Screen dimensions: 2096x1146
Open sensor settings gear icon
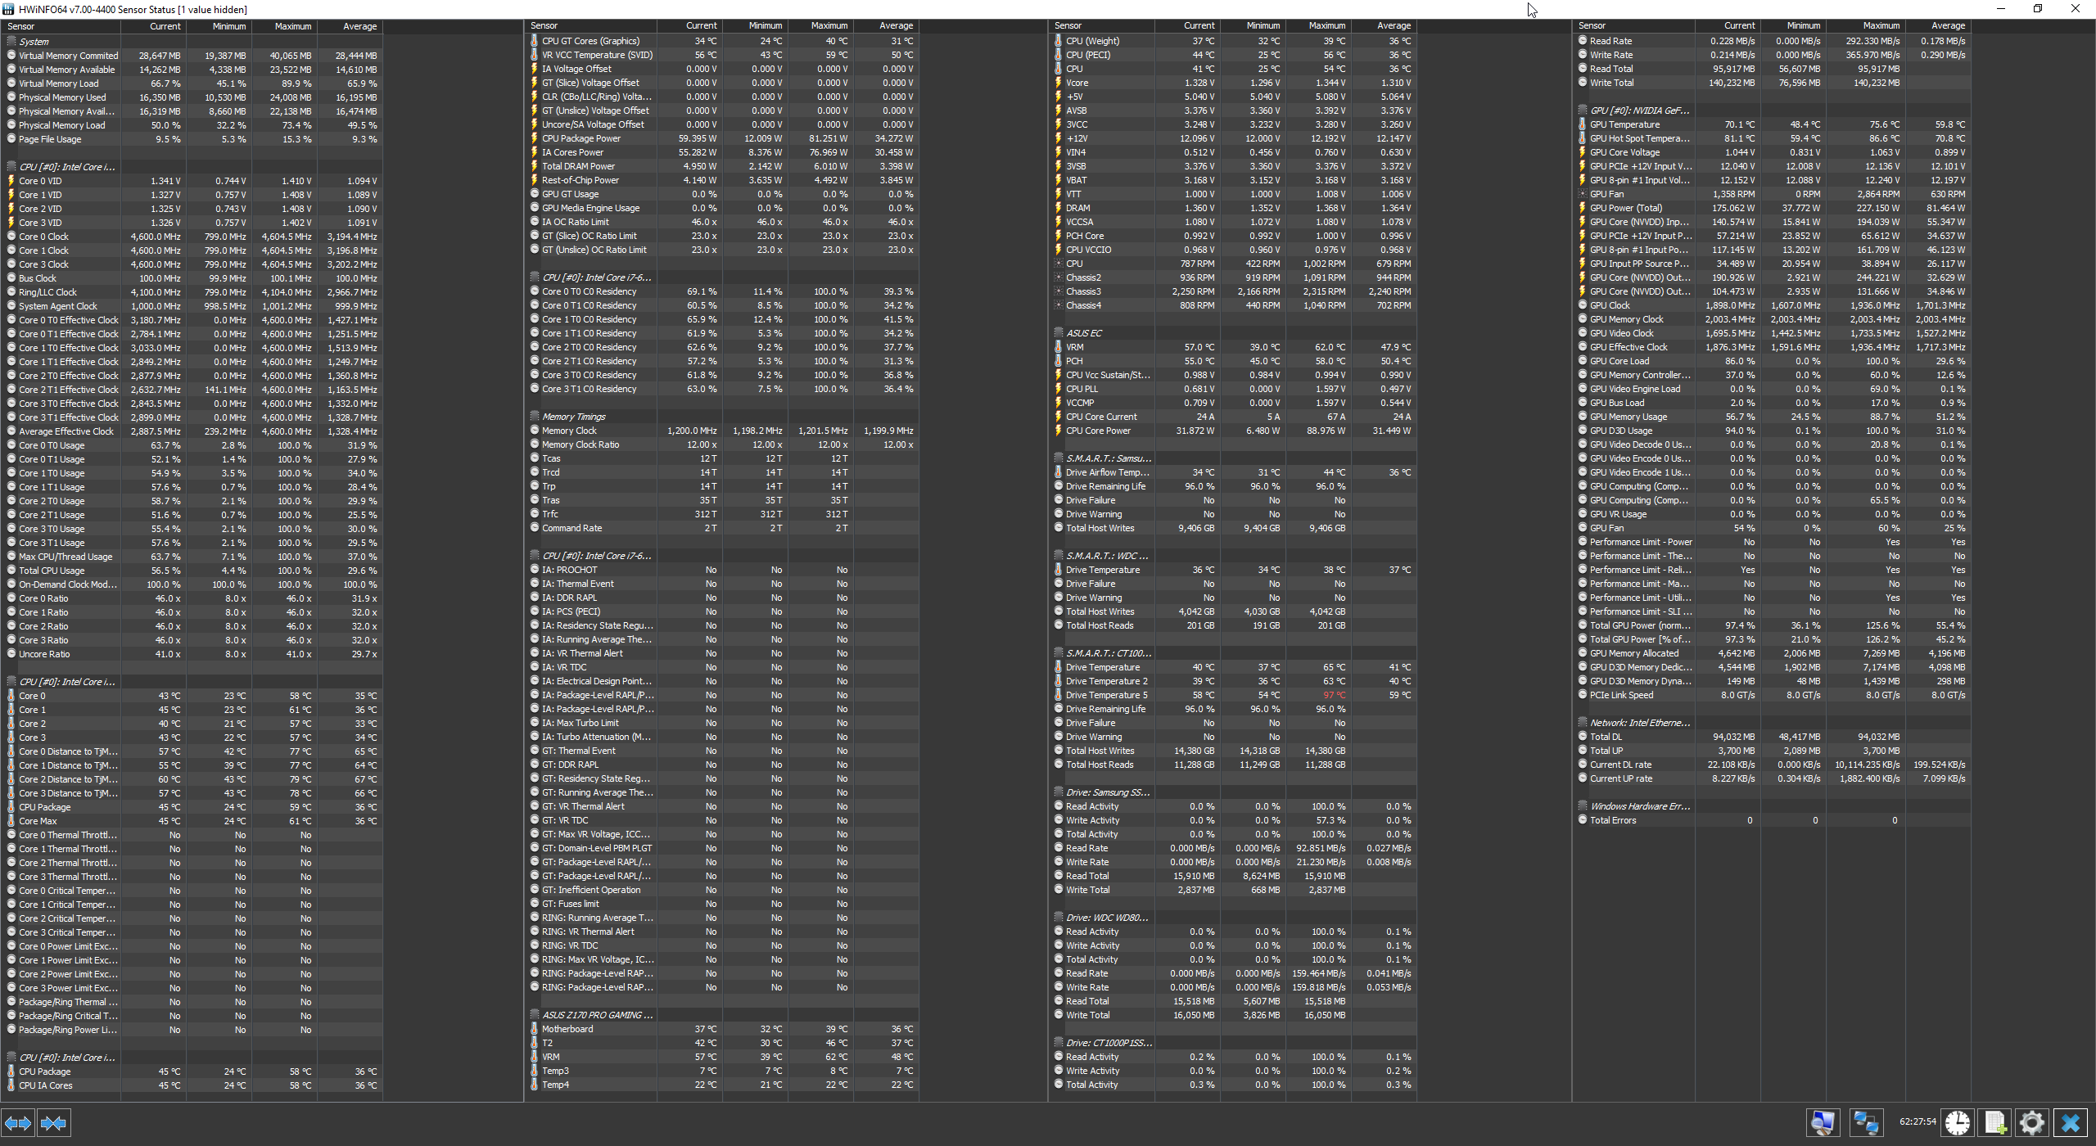pyautogui.click(x=2032, y=1122)
